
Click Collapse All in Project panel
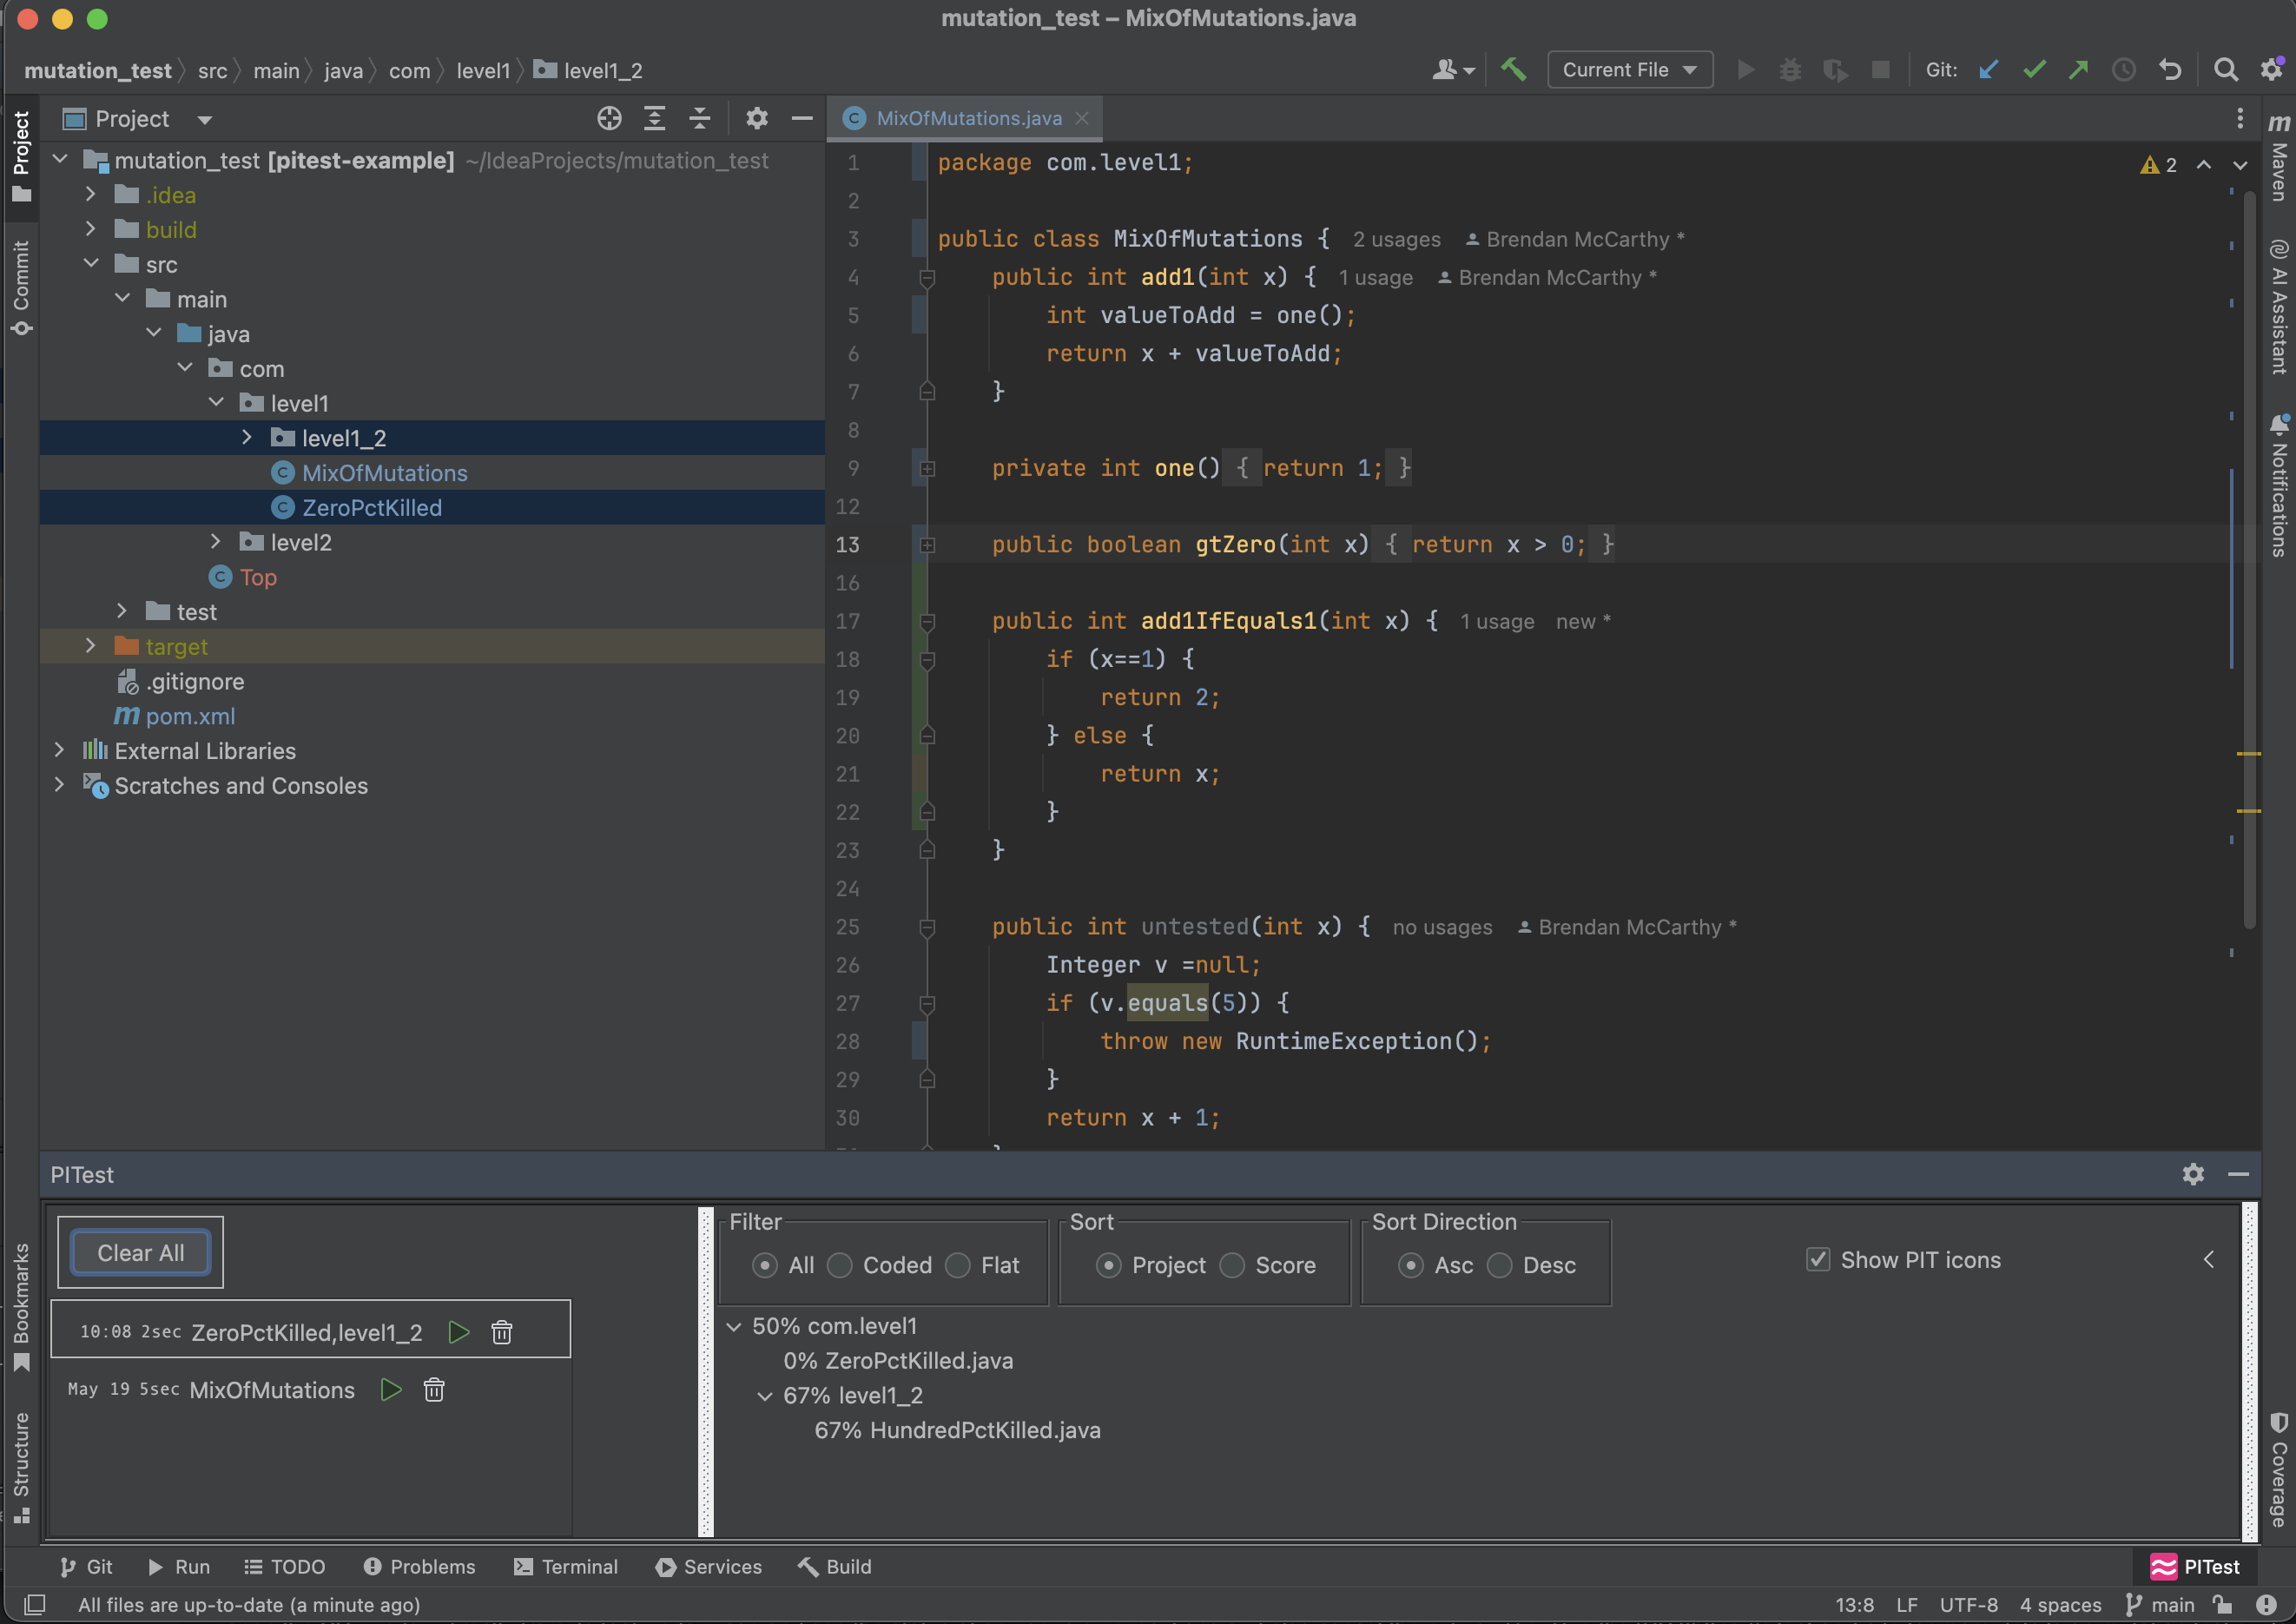(700, 119)
